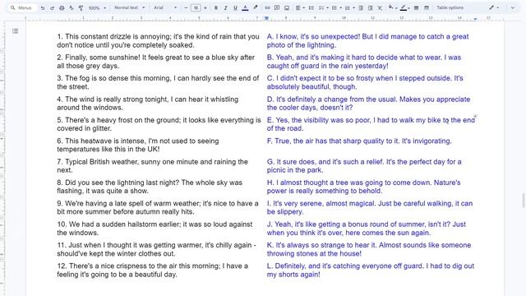The image size is (526, 296).
Task: Expand the alignment dropdown arrow
Action: (303, 7)
